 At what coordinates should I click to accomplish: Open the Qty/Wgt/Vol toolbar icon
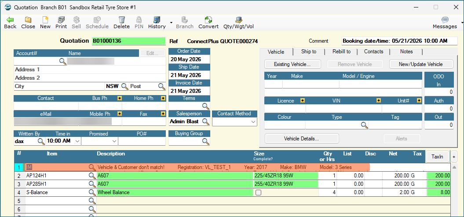pos(238,20)
